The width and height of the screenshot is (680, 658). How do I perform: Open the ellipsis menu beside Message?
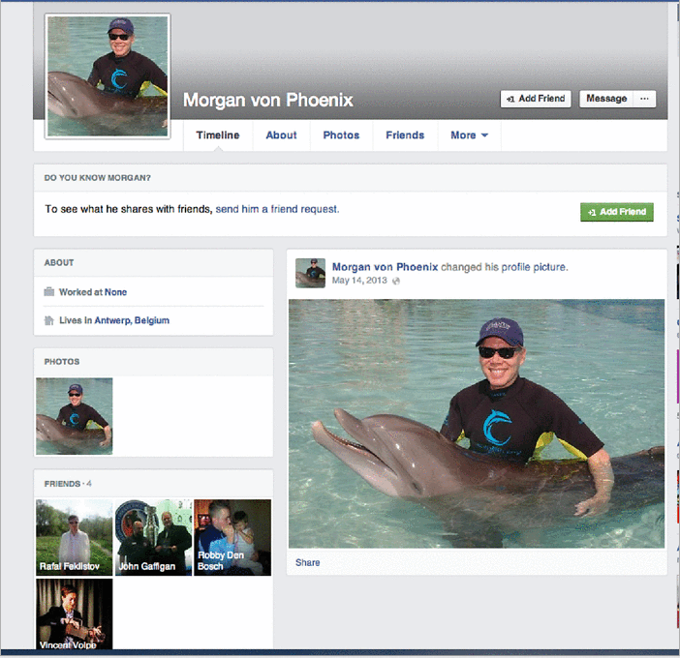point(644,99)
